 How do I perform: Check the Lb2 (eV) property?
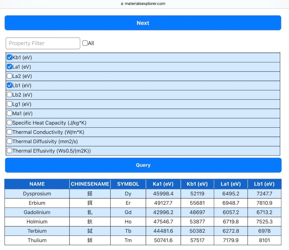[x=9, y=95]
